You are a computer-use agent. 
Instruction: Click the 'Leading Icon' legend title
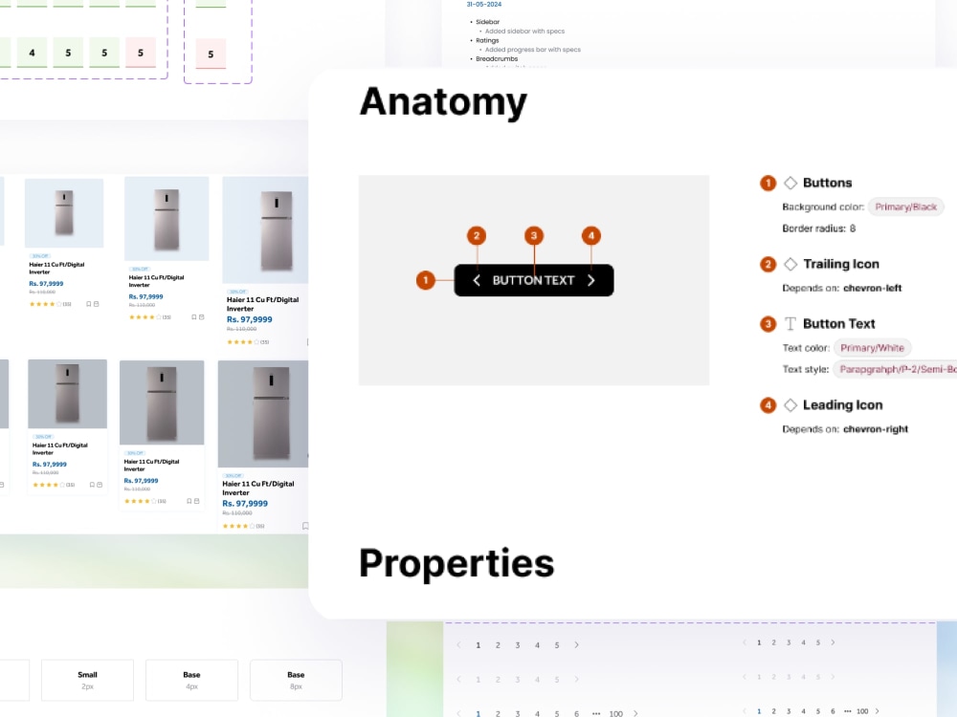[843, 404]
